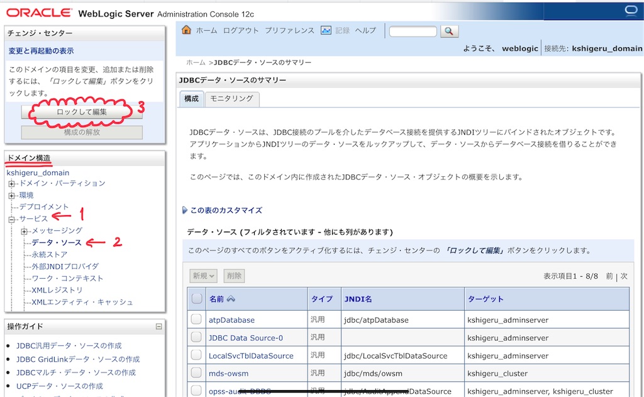Click ホーム in the top toolbar

pos(206,30)
